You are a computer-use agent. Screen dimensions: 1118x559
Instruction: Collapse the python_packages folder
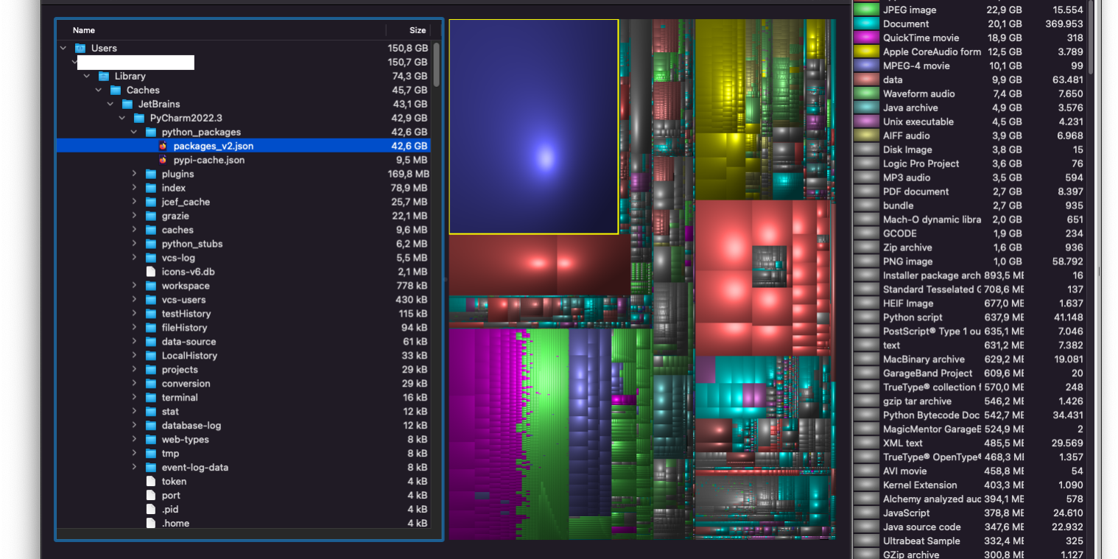pyautogui.click(x=134, y=132)
